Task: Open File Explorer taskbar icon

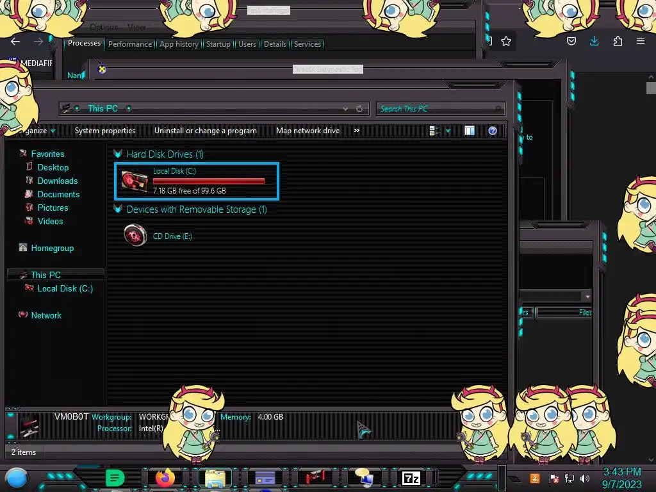Action: click(x=215, y=478)
